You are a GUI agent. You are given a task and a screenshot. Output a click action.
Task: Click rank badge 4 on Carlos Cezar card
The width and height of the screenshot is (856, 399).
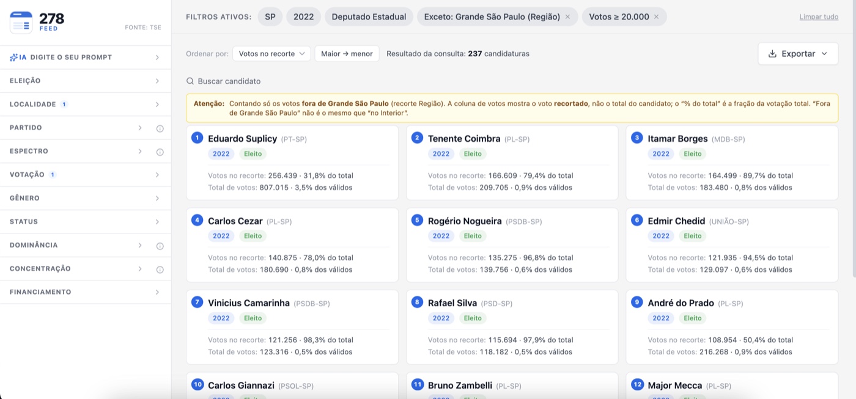[197, 220]
